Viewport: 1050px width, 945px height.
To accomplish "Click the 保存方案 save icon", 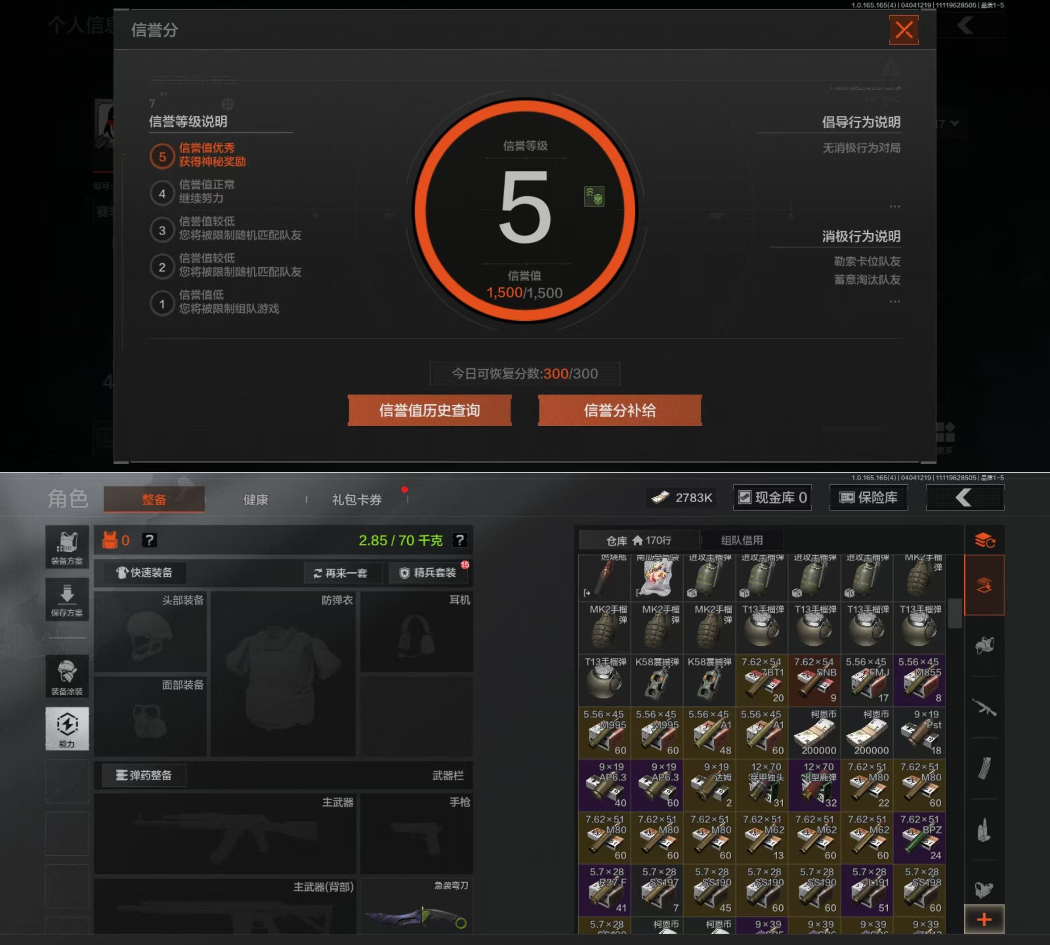I will tap(67, 599).
